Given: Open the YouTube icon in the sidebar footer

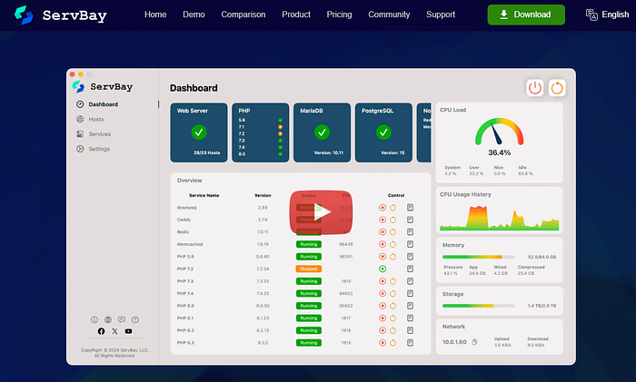Looking at the screenshot, I should (x=128, y=331).
